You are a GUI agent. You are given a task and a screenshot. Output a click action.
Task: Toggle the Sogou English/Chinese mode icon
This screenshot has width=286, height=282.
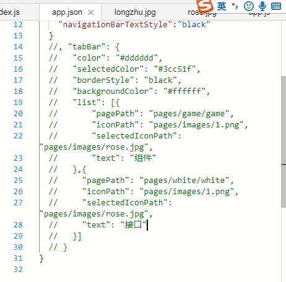click(x=222, y=6)
